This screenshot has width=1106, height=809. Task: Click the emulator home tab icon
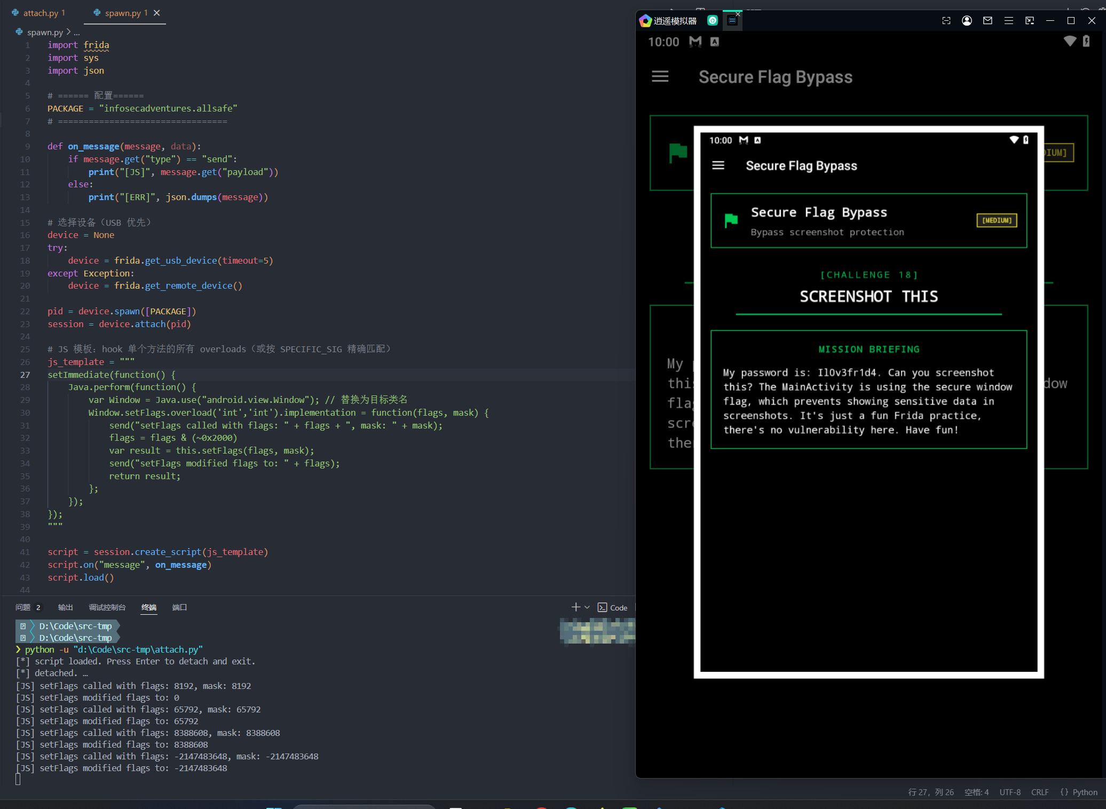tap(712, 20)
